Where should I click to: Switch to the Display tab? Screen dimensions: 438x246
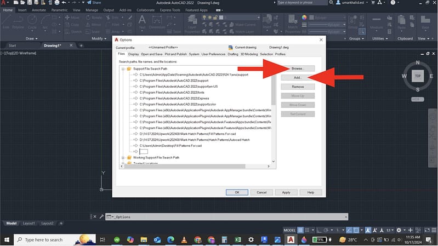click(133, 54)
